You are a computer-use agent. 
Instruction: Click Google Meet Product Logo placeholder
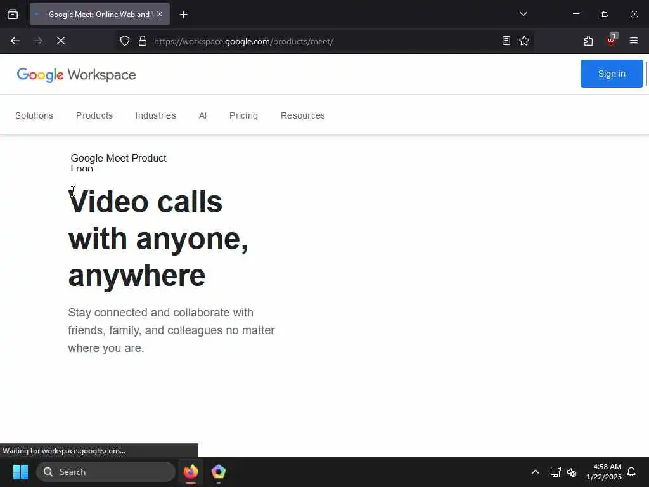click(119, 162)
